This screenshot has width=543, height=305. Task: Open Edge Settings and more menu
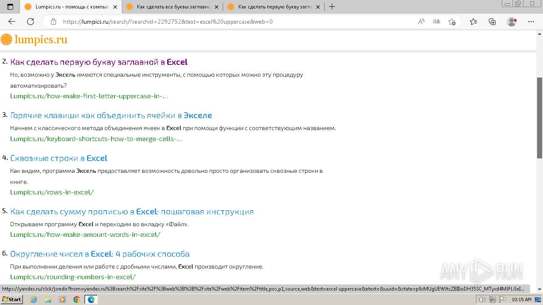(x=531, y=22)
